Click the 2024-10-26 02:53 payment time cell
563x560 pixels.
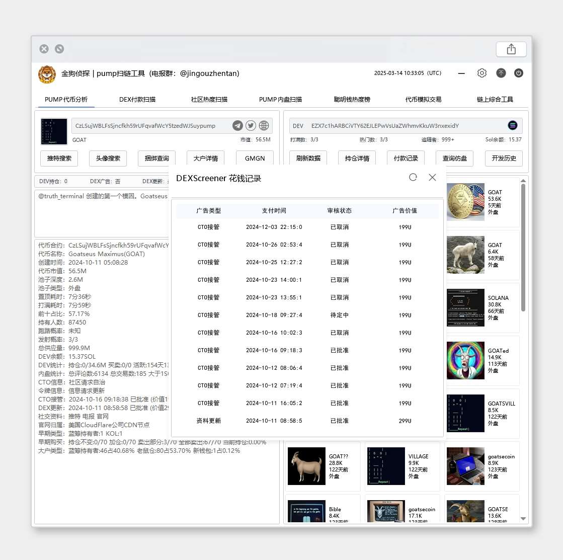tap(274, 245)
